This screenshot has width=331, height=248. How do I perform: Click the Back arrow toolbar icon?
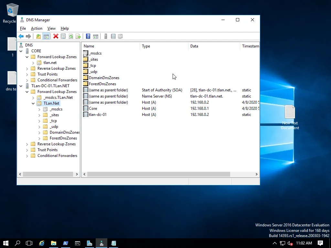tap(21, 36)
